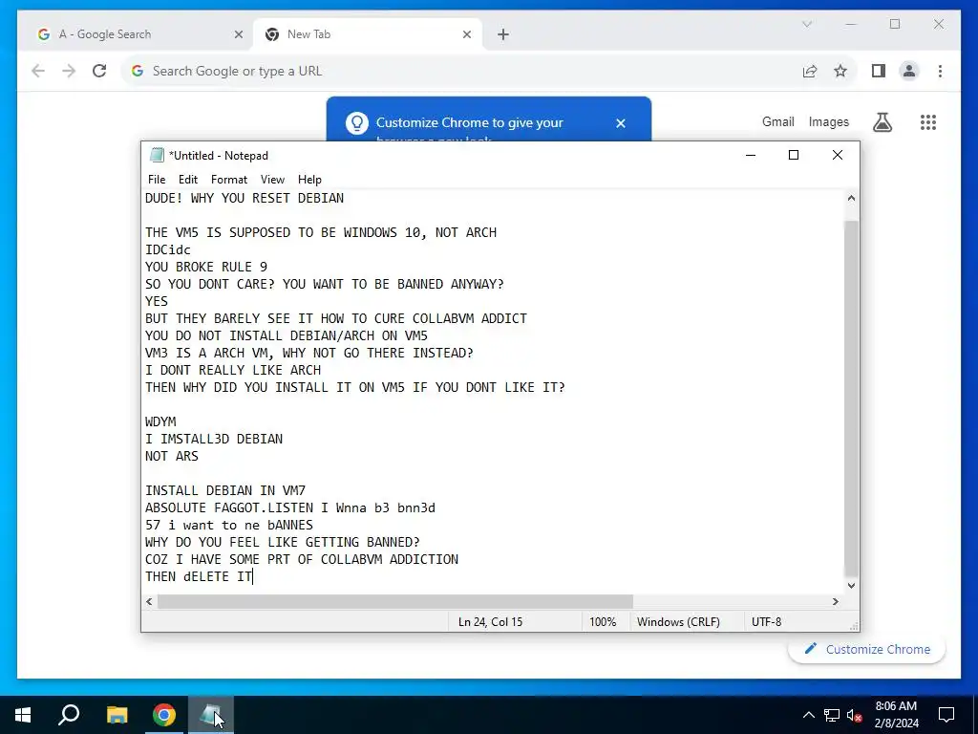Click Notepad vertical scrollbar thumb
The width and height of the screenshot is (978, 734).
(x=851, y=399)
